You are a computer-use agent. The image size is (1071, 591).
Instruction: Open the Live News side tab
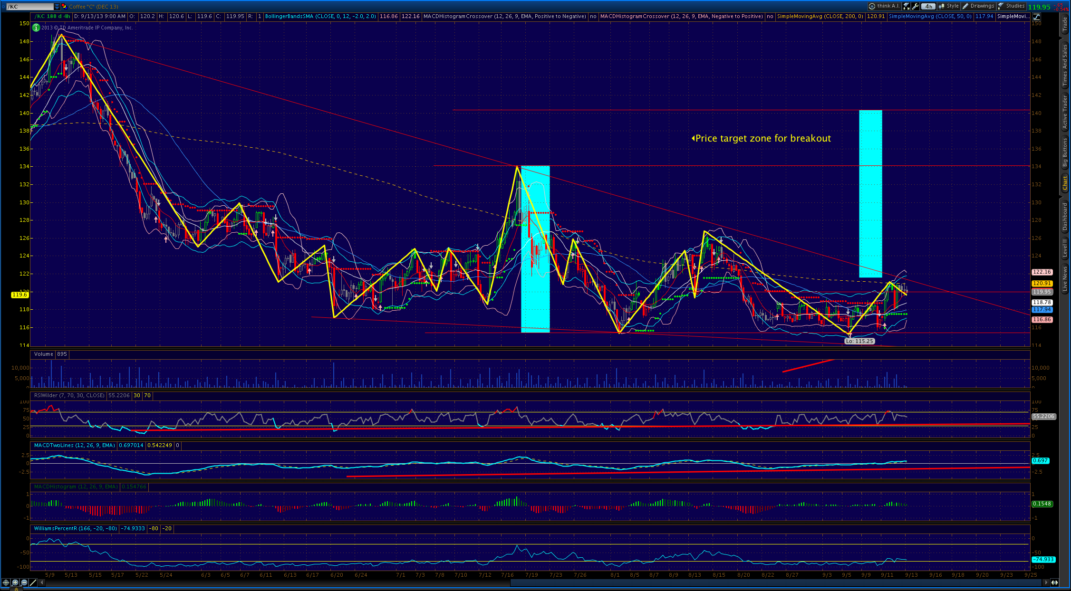(1065, 279)
